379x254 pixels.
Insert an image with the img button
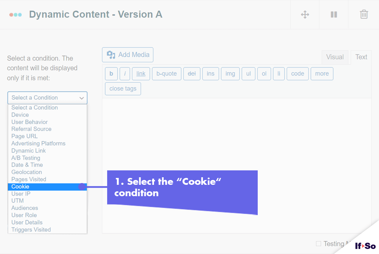pyautogui.click(x=230, y=73)
